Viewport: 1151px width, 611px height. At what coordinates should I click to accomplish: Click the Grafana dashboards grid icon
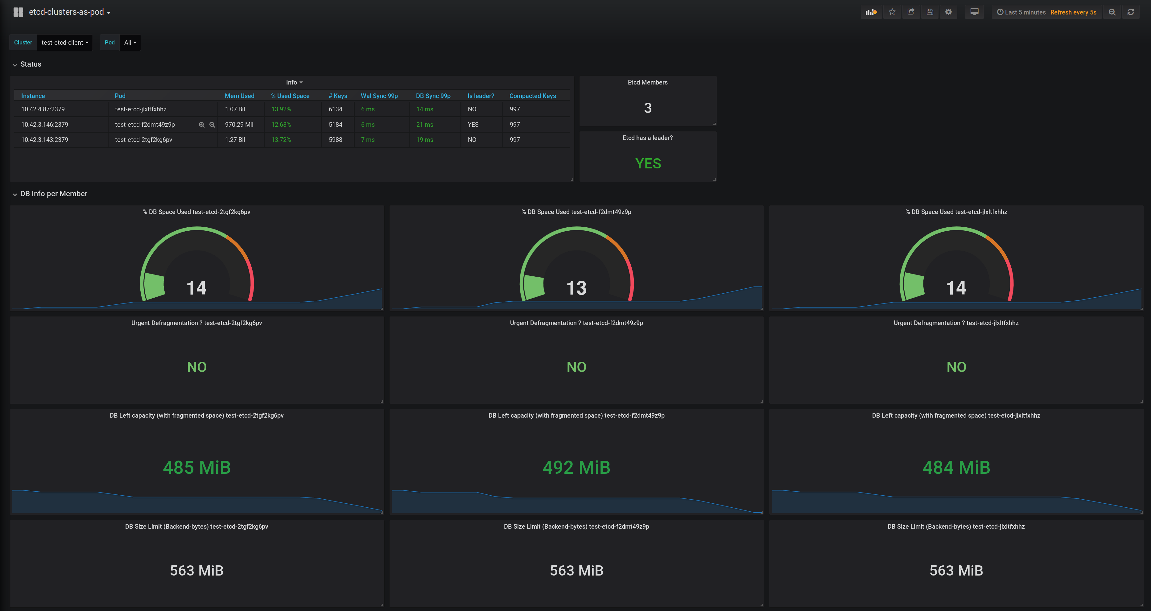tap(18, 12)
